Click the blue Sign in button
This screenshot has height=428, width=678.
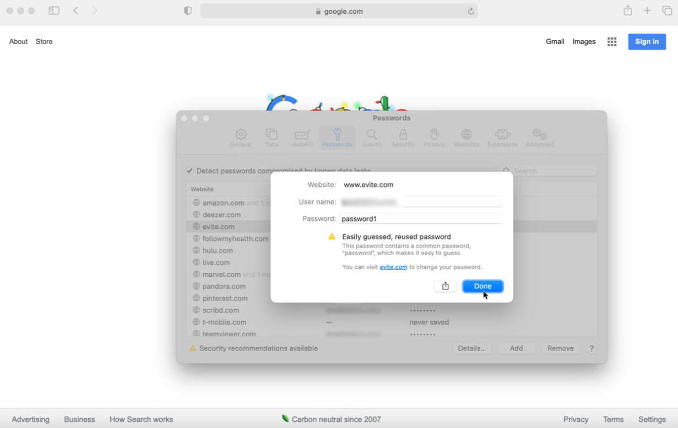tap(647, 42)
